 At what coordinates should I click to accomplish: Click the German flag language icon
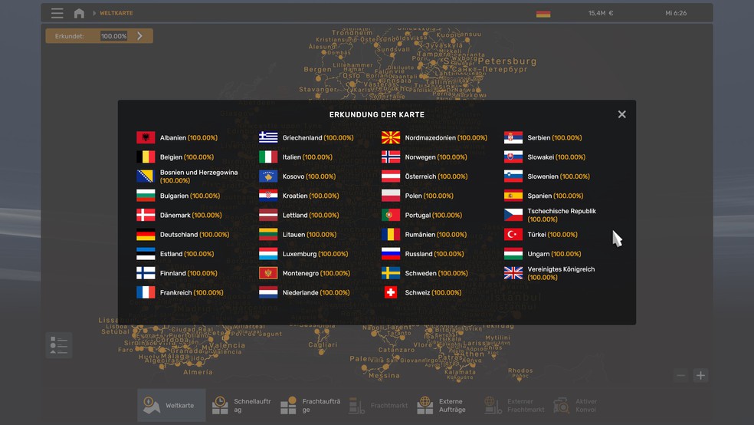pyautogui.click(x=543, y=14)
